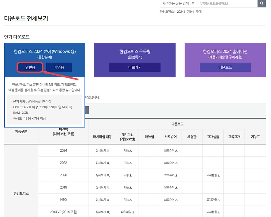This screenshot has height=217, width=271.
Task: Click the 기능표 column header
Action: (255, 137)
